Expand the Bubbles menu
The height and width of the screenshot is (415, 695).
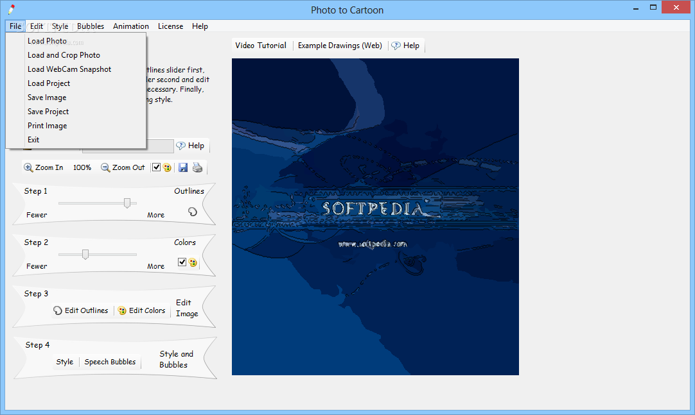coord(91,26)
